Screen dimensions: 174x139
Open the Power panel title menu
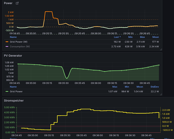tap(8, 3)
